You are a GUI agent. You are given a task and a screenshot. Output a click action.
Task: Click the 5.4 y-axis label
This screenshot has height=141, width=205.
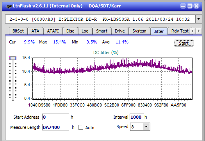click(27, 85)
